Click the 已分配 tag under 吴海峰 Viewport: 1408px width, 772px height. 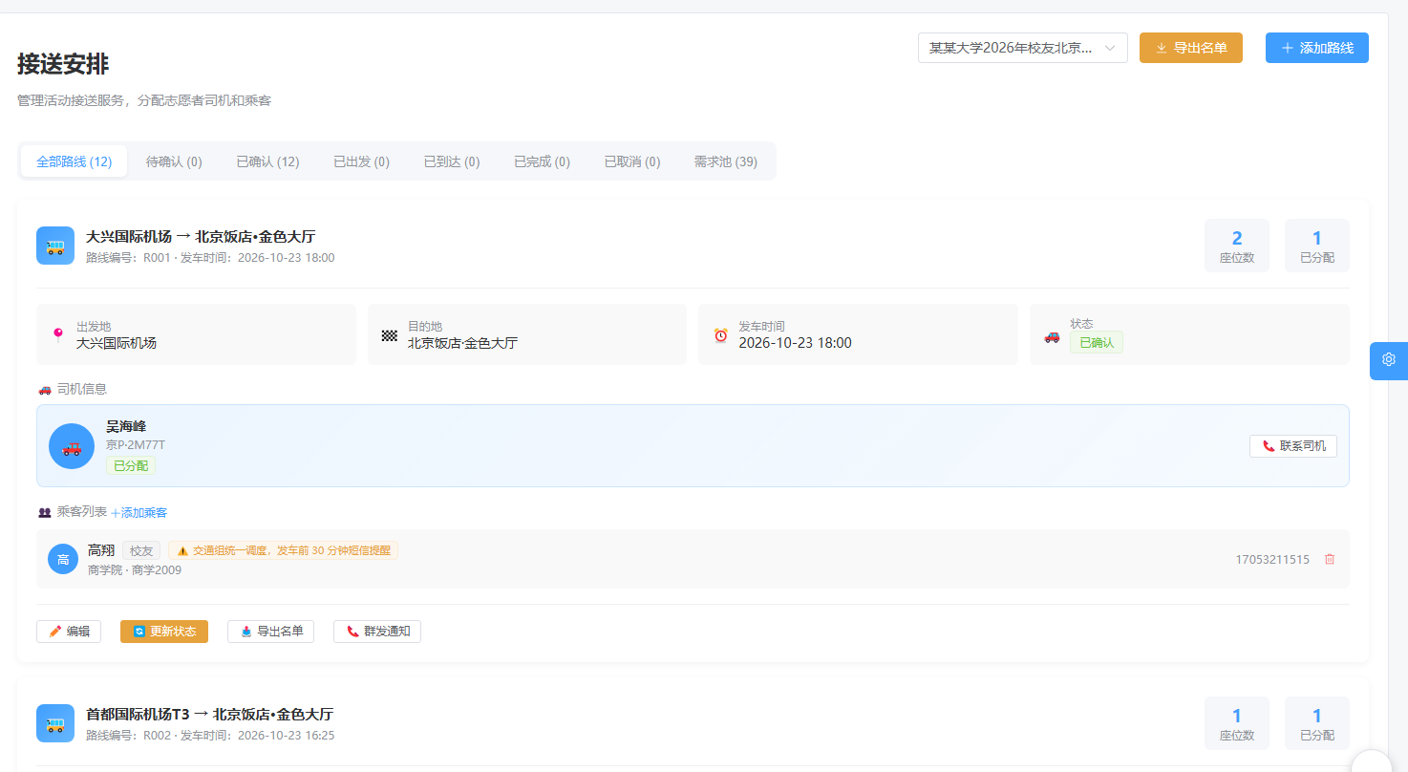point(131,466)
